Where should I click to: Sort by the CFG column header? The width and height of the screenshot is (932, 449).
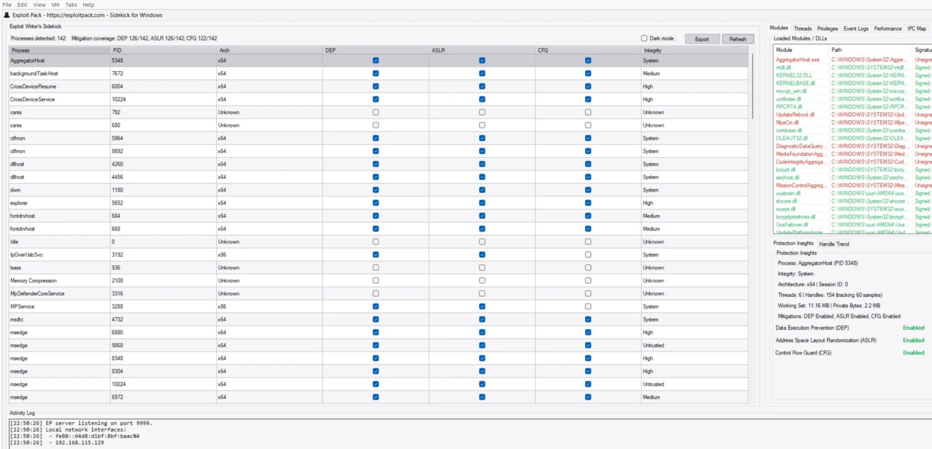[588, 50]
